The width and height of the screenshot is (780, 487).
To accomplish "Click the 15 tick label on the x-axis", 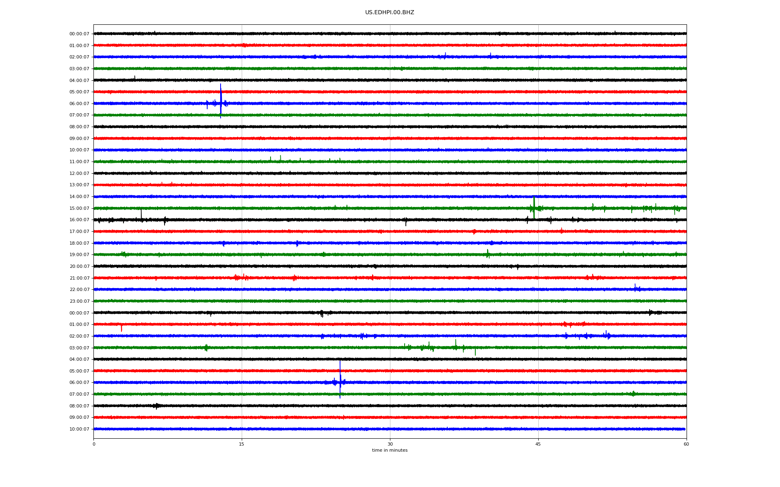I will [242, 444].
